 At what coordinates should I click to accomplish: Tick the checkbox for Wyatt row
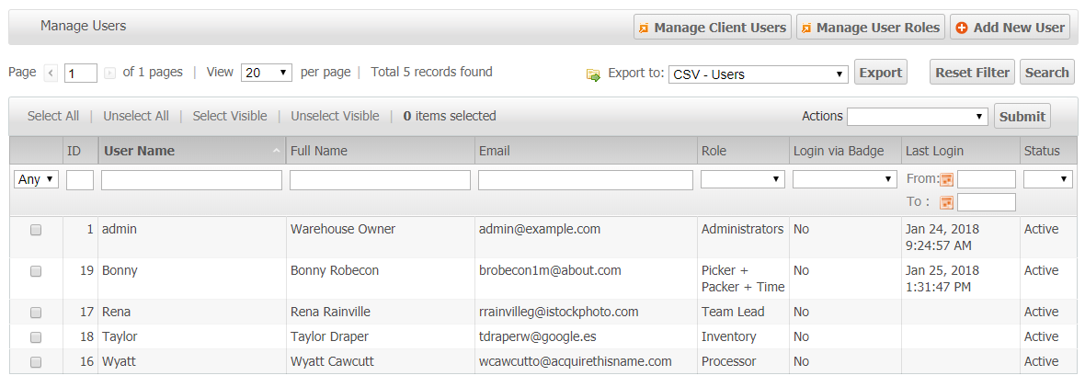tap(36, 362)
